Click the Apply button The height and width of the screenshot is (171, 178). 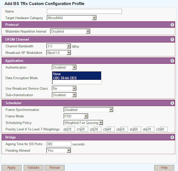[x=11, y=167]
